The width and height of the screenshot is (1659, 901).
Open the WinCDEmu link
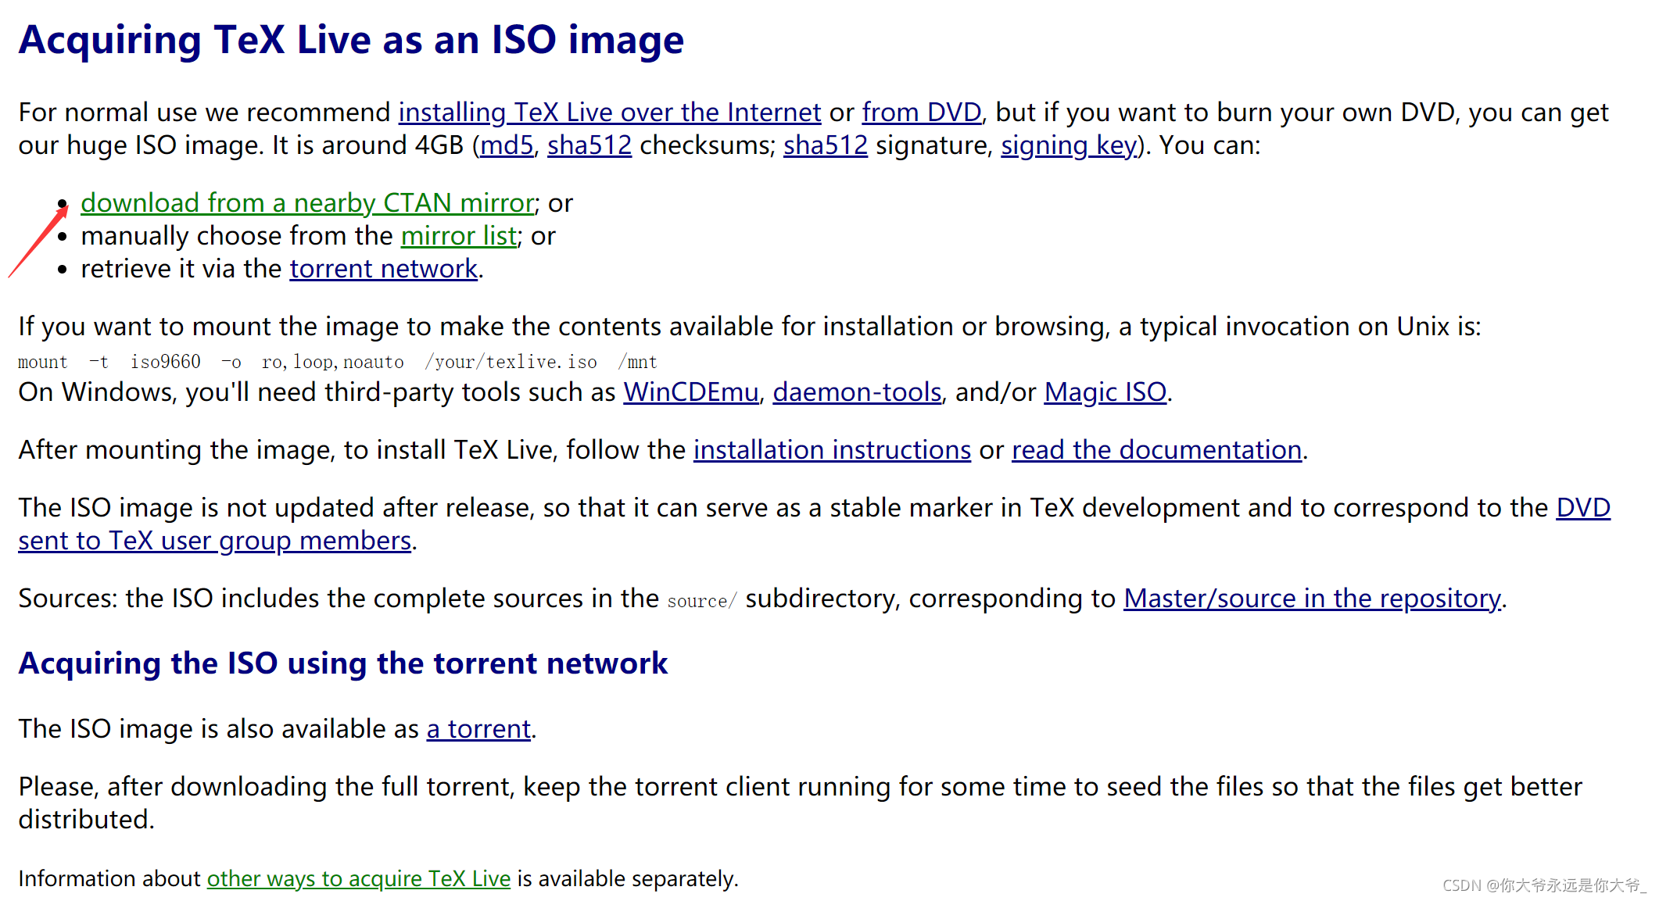pos(690,392)
